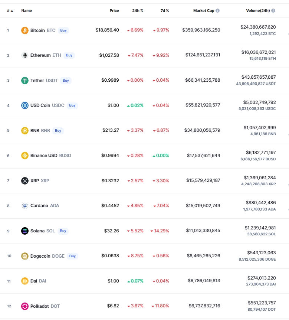
Task: Sort by the Name column header
Action: (x=27, y=11)
